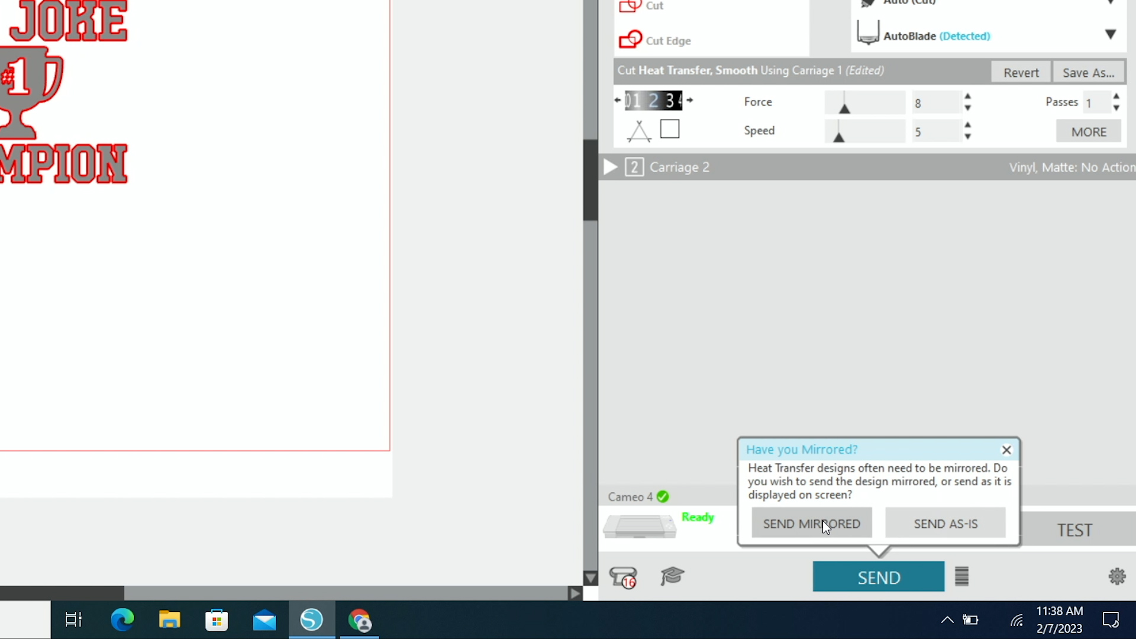Open Silhouette Studio in the taskbar

coord(311,620)
